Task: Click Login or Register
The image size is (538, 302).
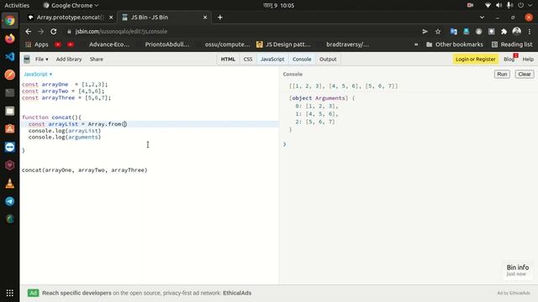Action: pos(475,60)
